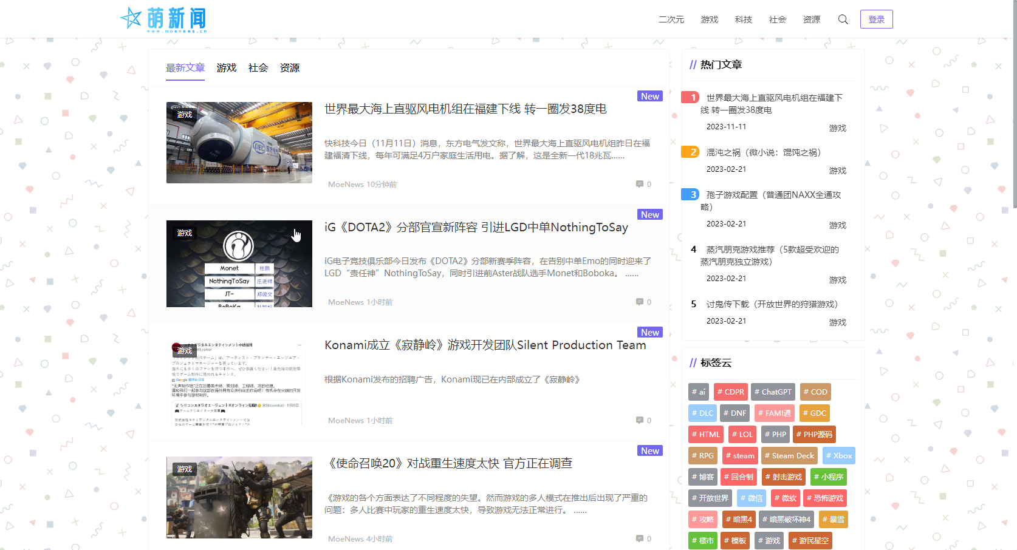Viewport: 1017px width, 550px height.
Task: Click comment icon on 使命召唤20 article
Action: [640, 538]
